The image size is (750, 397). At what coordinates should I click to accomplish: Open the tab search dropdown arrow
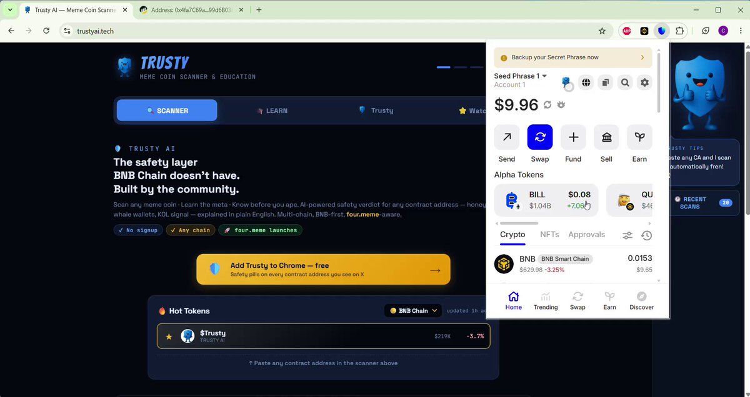point(9,10)
